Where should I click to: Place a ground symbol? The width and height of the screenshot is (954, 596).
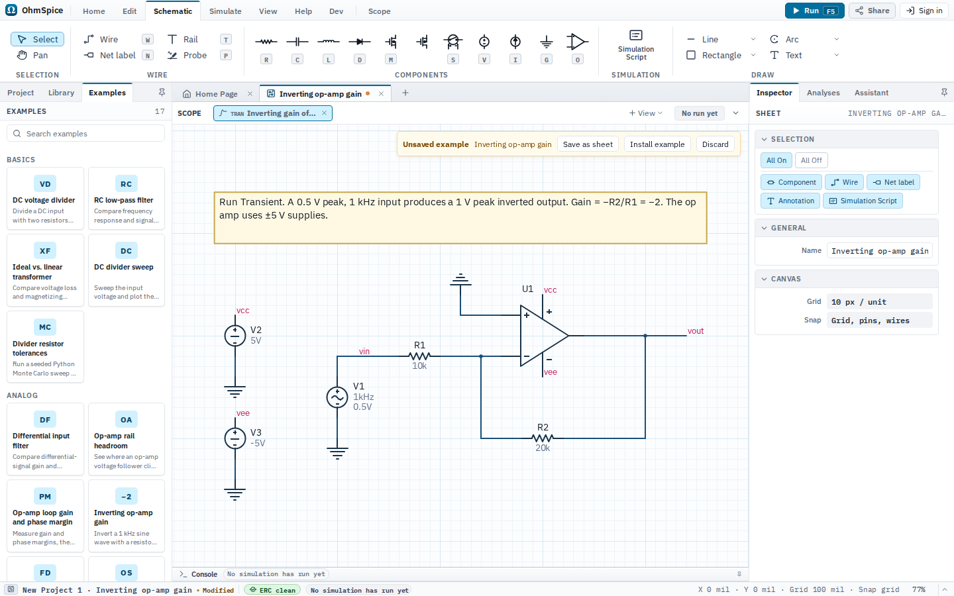pos(547,48)
